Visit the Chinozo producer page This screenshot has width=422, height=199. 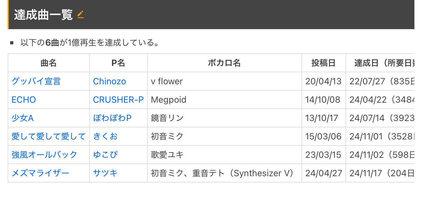point(109,81)
